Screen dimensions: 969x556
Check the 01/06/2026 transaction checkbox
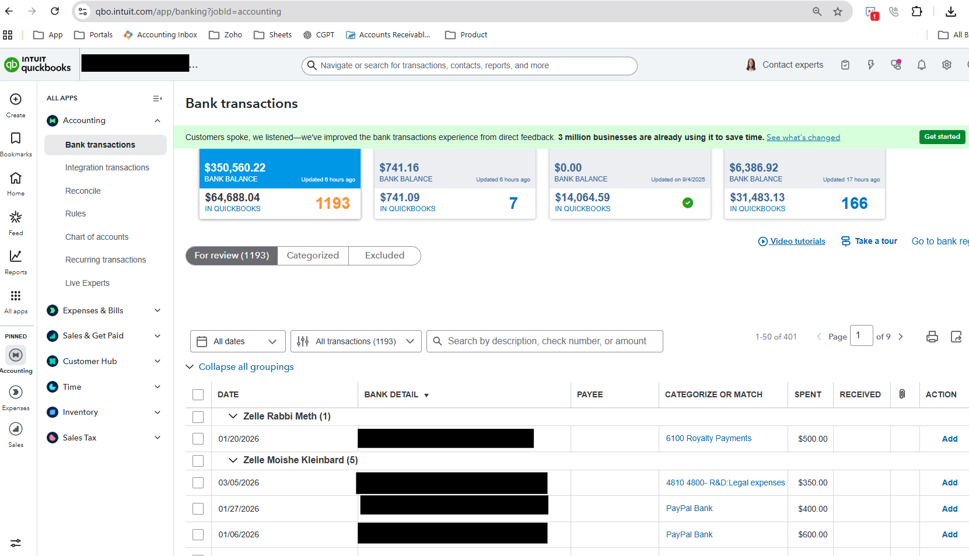pyautogui.click(x=198, y=534)
